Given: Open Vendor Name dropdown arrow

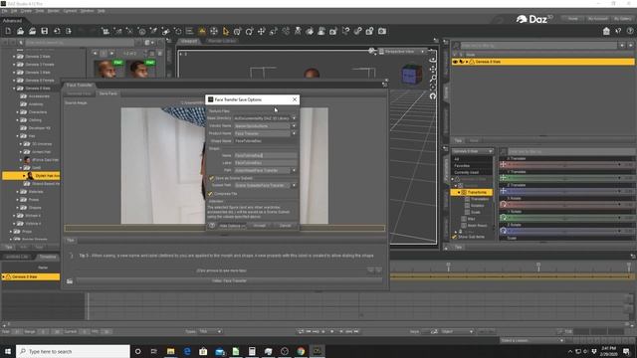Looking at the screenshot, I should point(294,126).
